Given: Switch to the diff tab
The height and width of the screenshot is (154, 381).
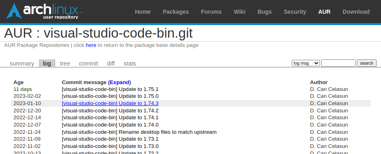Looking at the screenshot, I should (111, 63).
